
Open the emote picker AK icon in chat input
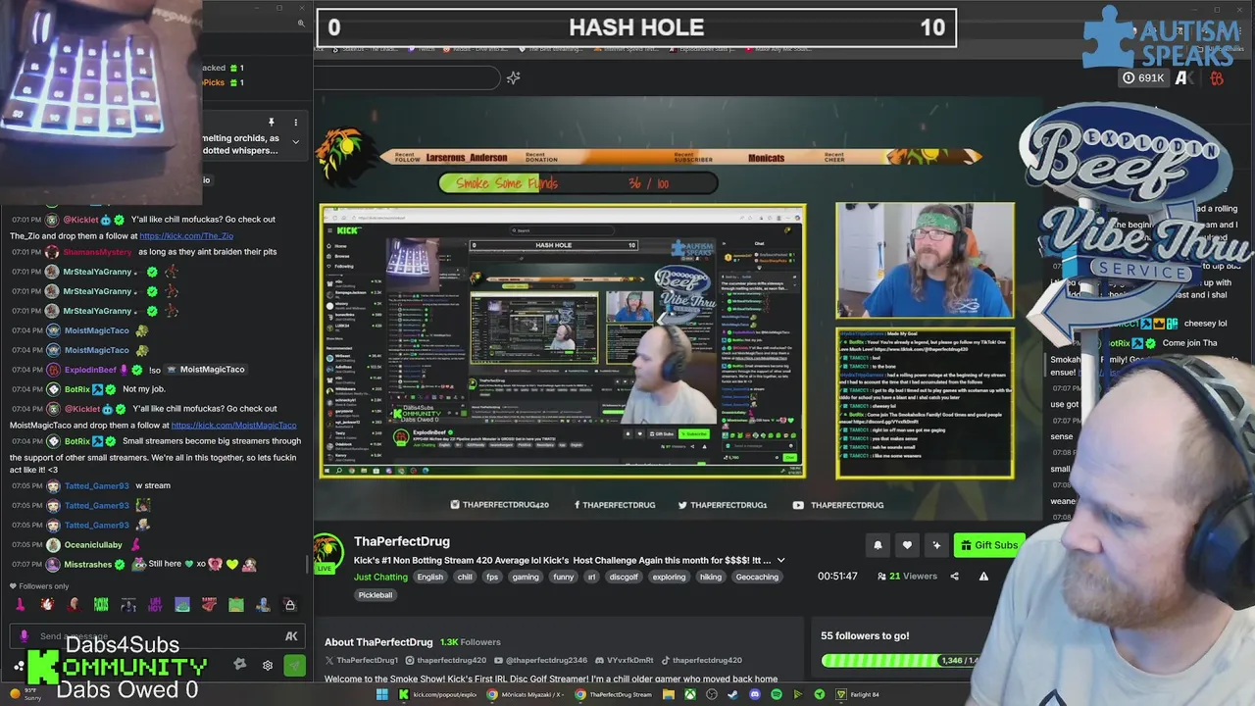coord(291,636)
